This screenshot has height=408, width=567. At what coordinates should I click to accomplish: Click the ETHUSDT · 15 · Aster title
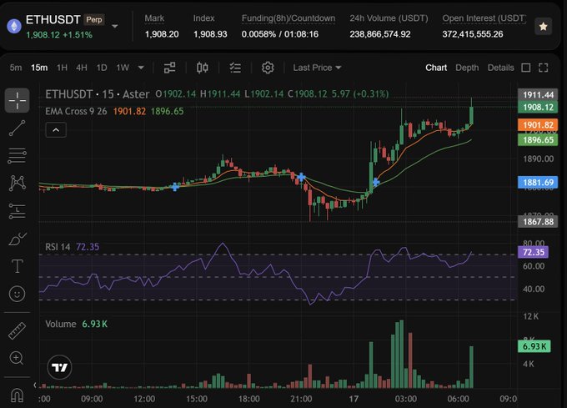tap(97, 94)
